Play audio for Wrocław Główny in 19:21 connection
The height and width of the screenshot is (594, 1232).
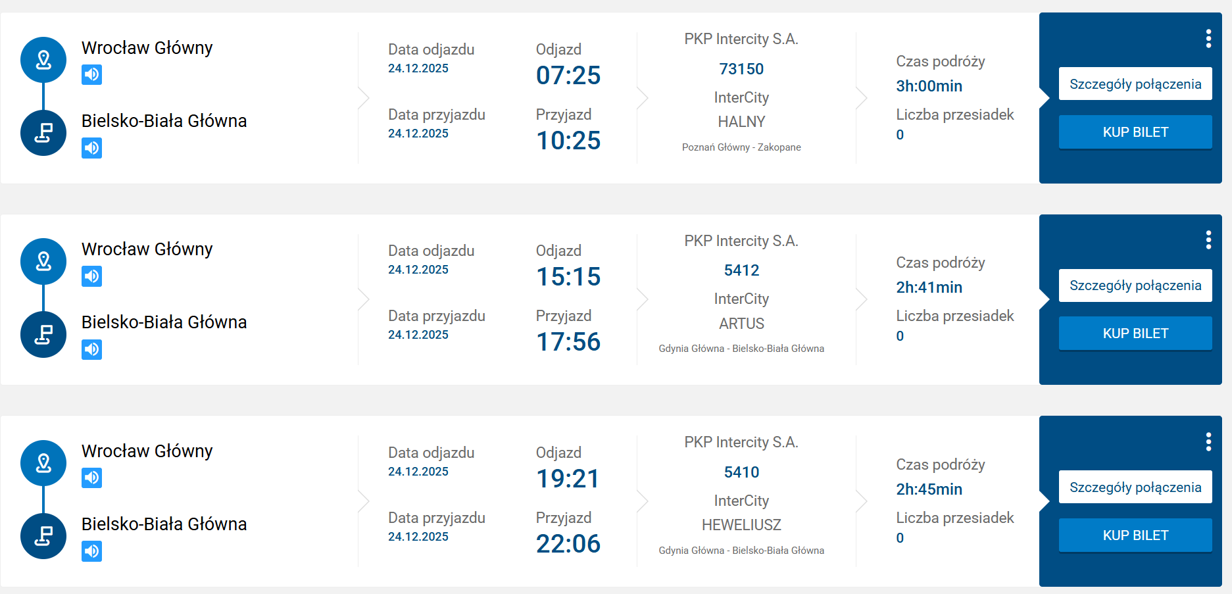[92, 478]
